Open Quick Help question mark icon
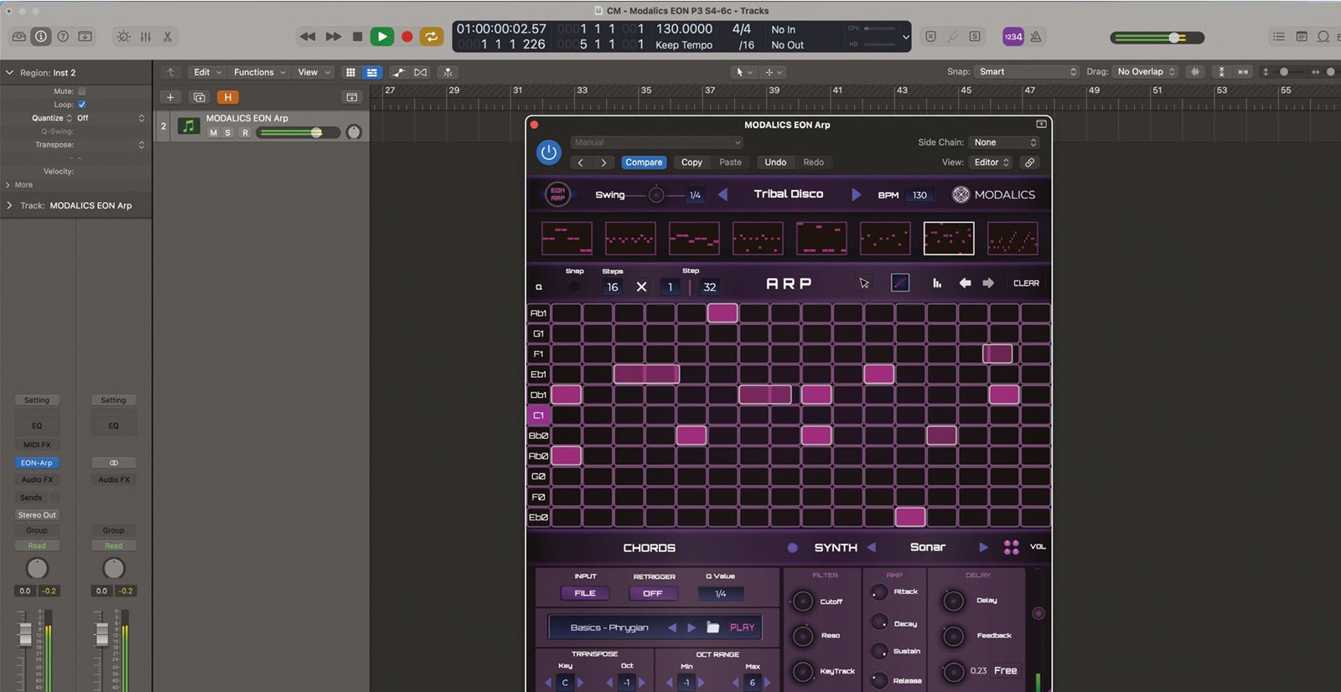Viewport: 1341px width, 692px height. [x=63, y=37]
